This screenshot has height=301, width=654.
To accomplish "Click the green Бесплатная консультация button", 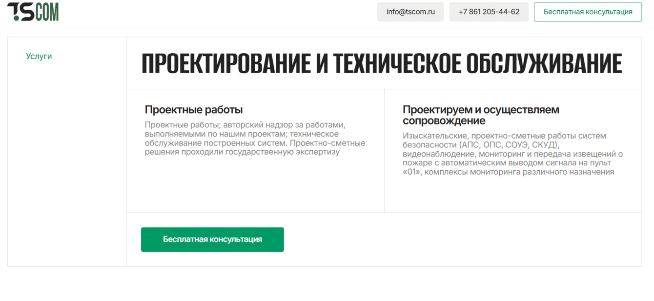I will (x=212, y=240).
